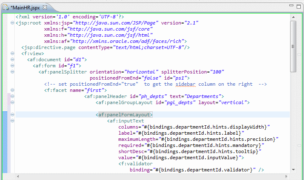Viewport: 304px width, 180px height.
Task: Collapse the af:form f1 fold
Action: (12, 66)
